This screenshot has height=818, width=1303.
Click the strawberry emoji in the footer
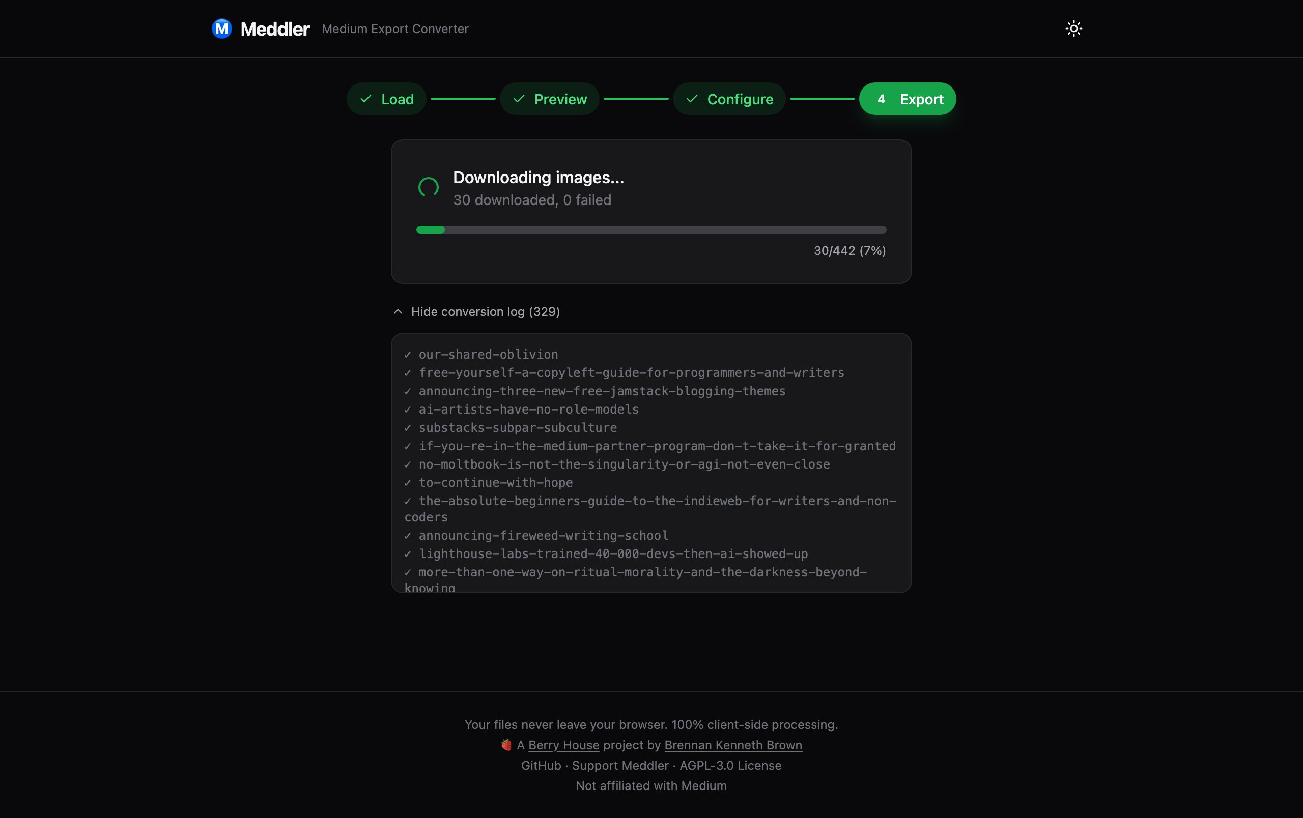click(x=507, y=744)
